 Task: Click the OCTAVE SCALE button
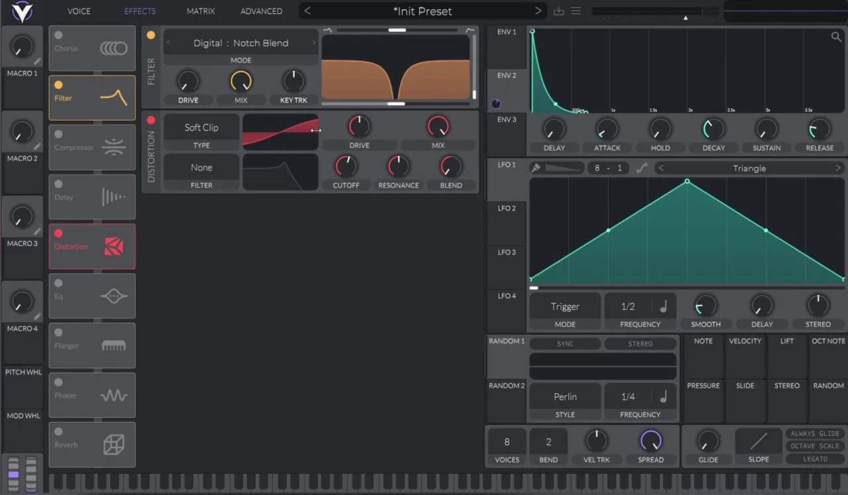click(x=815, y=446)
